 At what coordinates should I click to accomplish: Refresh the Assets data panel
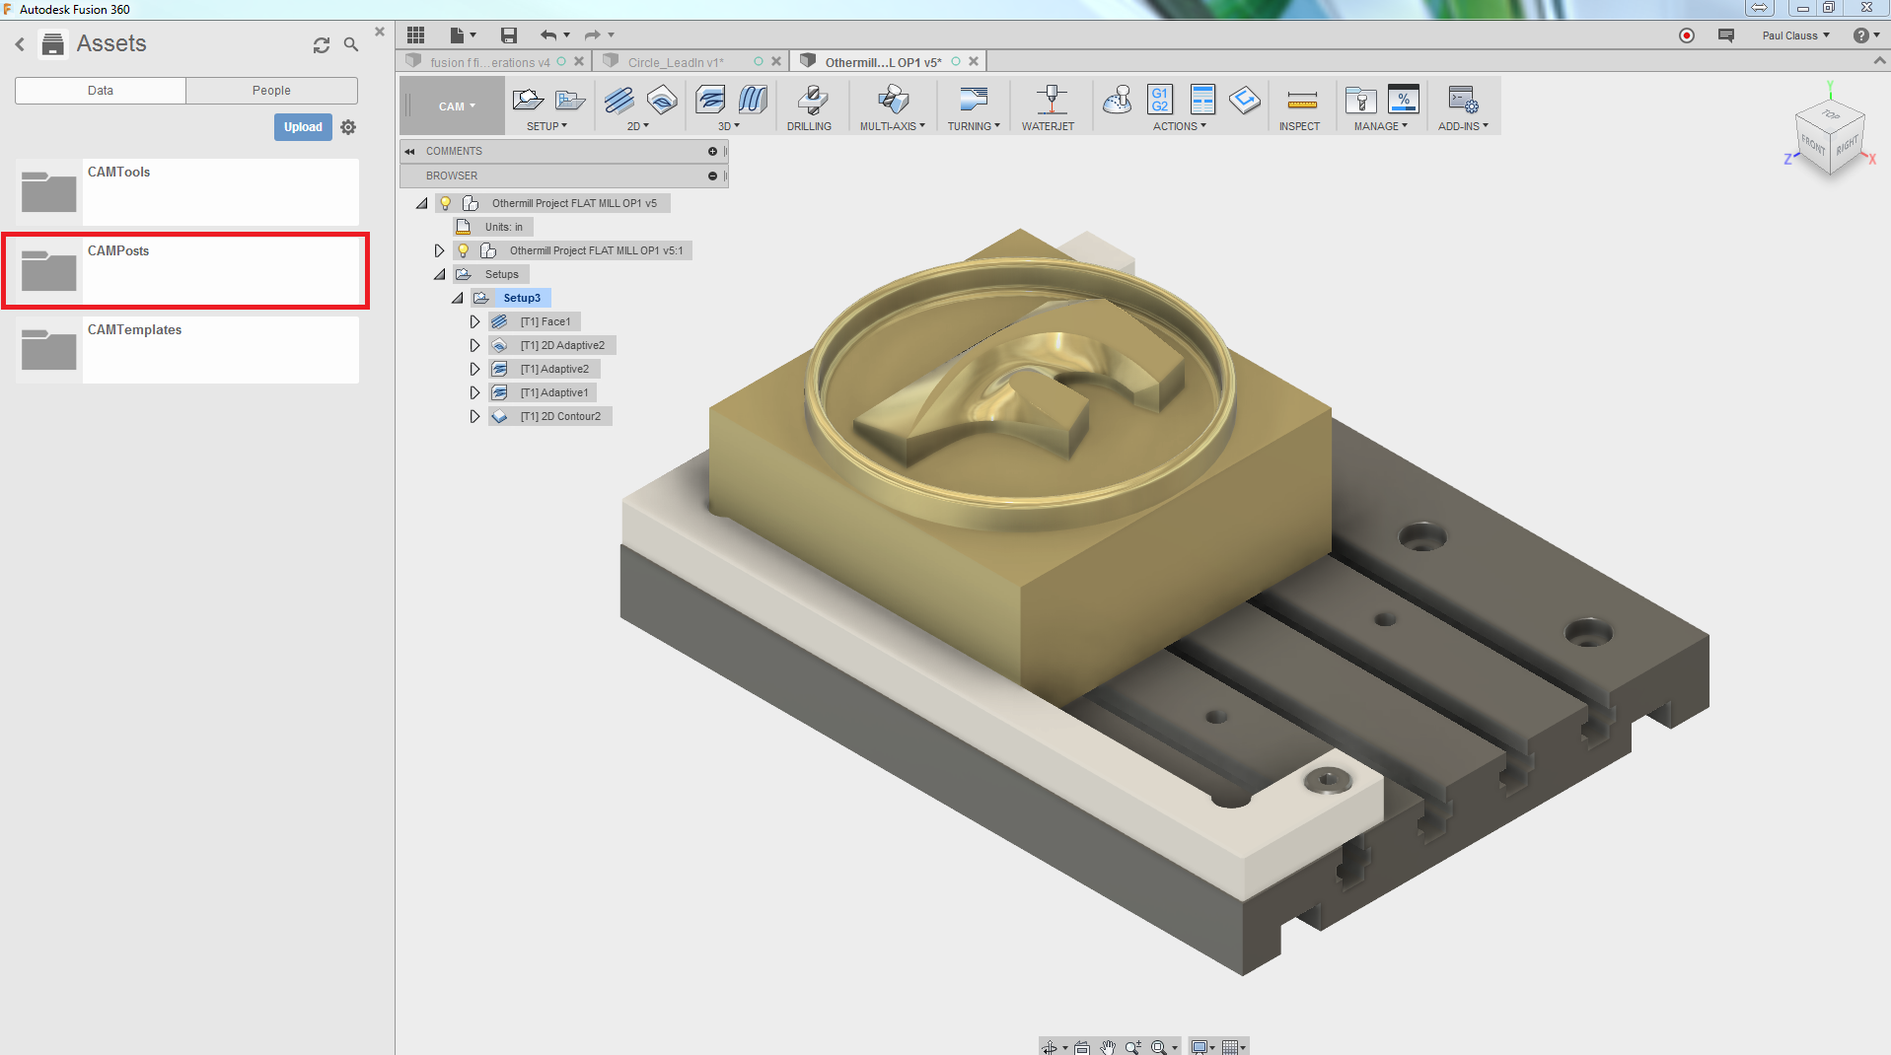(322, 45)
